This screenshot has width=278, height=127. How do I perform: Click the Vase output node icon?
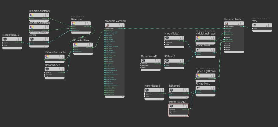coord(255,25)
